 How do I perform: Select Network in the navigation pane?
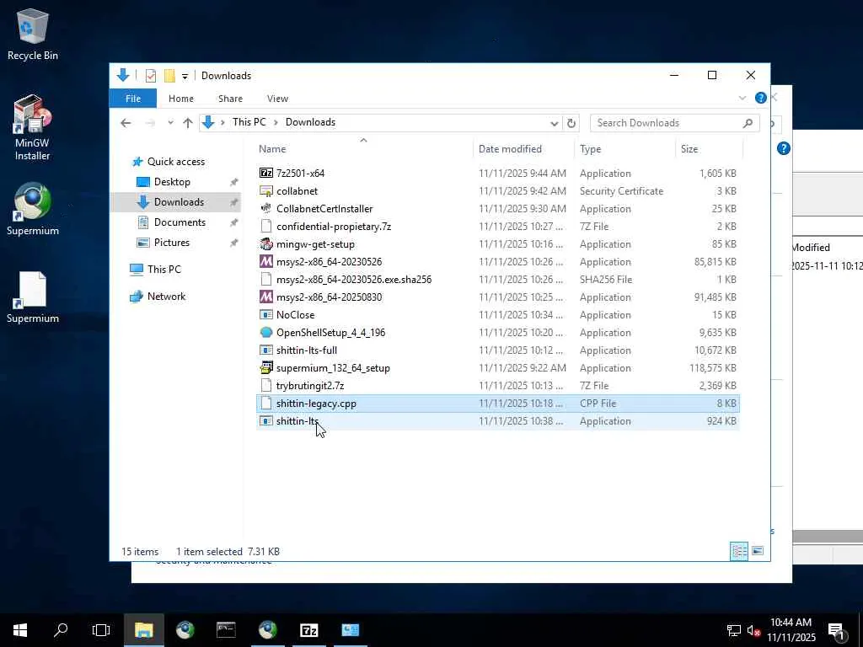166,297
